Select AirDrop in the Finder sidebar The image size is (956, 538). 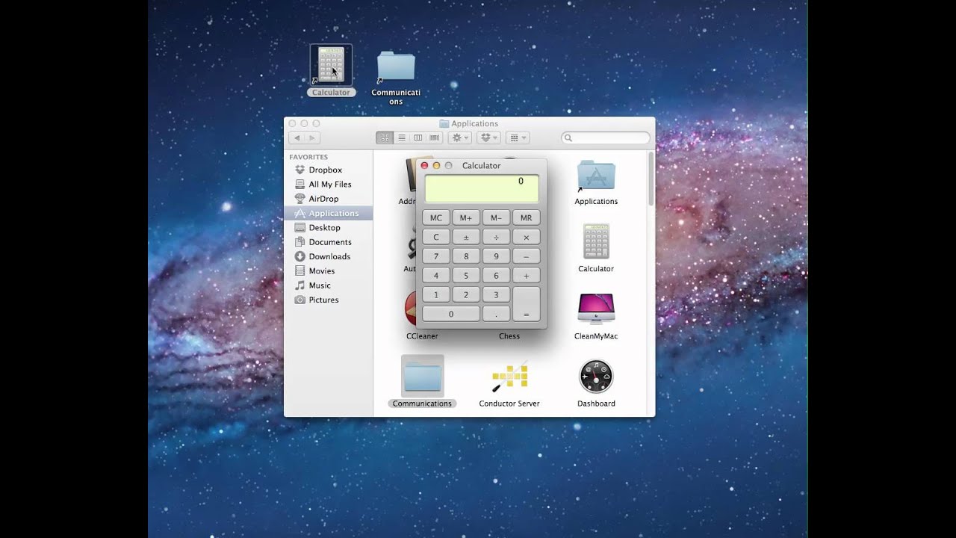[x=323, y=199]
